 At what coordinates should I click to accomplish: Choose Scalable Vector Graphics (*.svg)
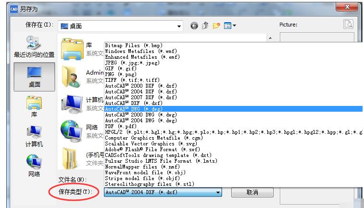233,143
